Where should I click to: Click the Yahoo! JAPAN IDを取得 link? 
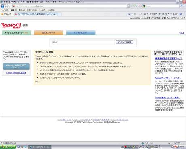coord(16,72)
